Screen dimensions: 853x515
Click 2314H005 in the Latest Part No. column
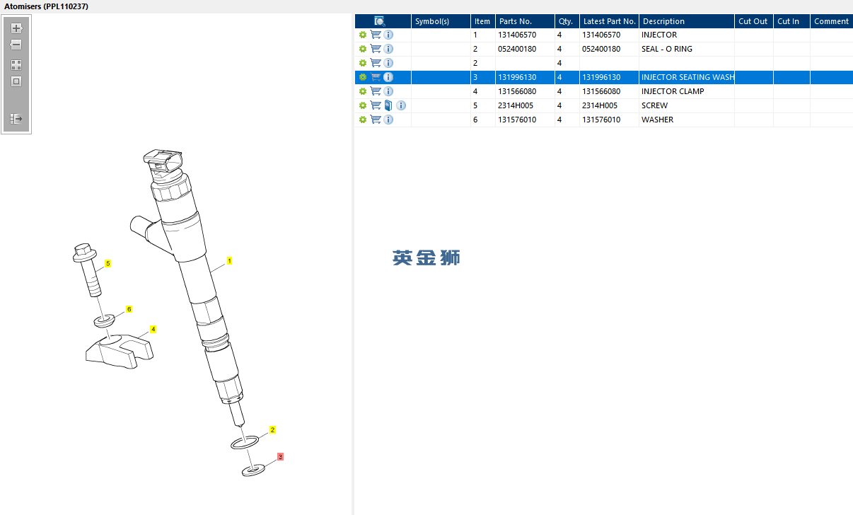point(600,105)
